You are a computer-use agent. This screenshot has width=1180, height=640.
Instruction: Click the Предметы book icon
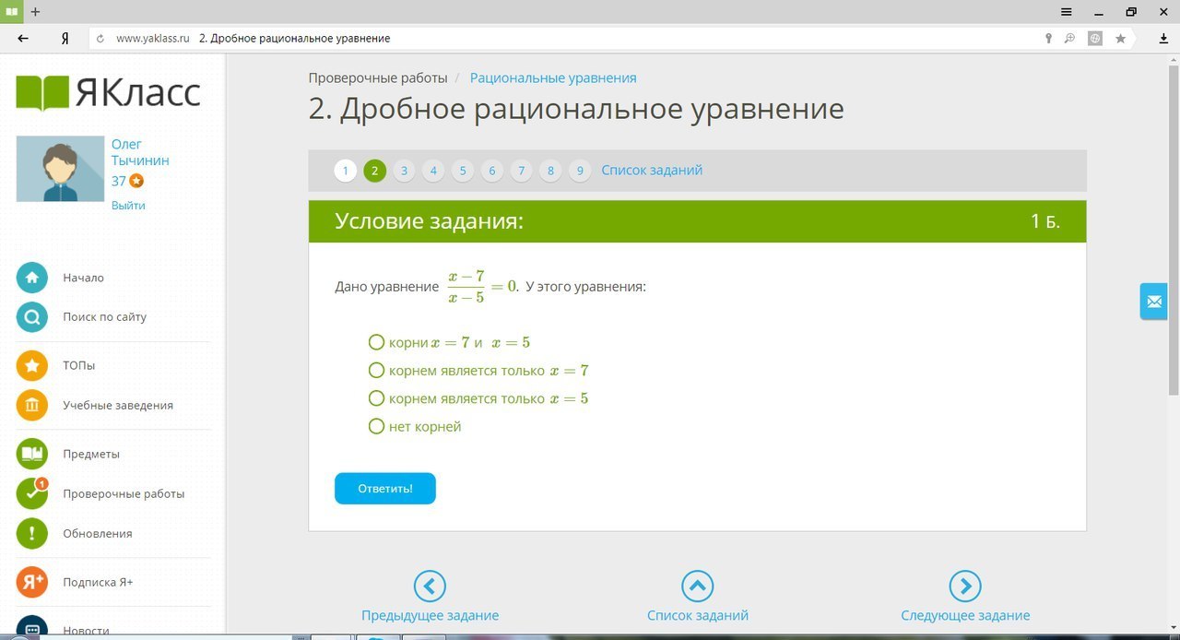(31, 454)
